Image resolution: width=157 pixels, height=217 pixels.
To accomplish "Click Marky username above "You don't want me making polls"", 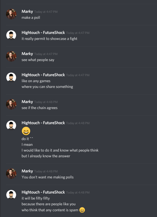I will 27,171.
